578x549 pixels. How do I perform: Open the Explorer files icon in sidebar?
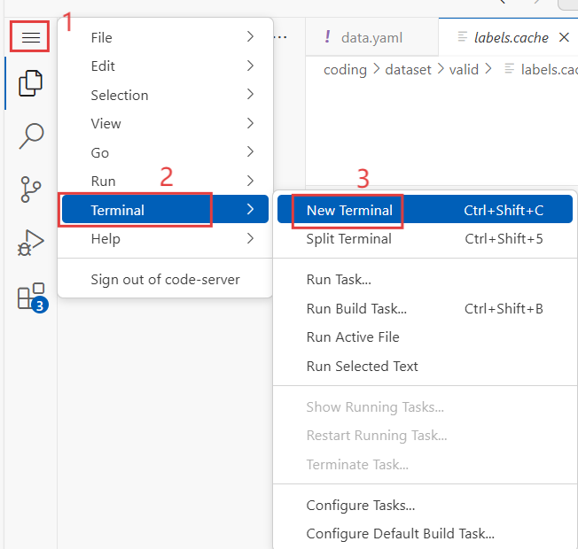click(x=31, y=83)
